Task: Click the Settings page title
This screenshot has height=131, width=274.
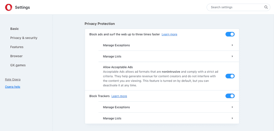Action: tap(23, 8)
